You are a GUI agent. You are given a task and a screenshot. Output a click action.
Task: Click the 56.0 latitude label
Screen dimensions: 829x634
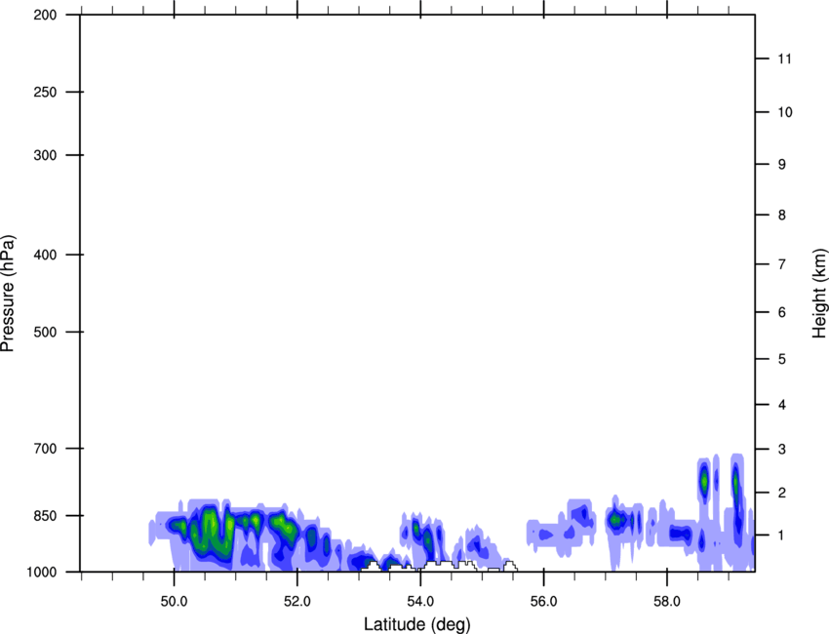click(x=543, y=601)
